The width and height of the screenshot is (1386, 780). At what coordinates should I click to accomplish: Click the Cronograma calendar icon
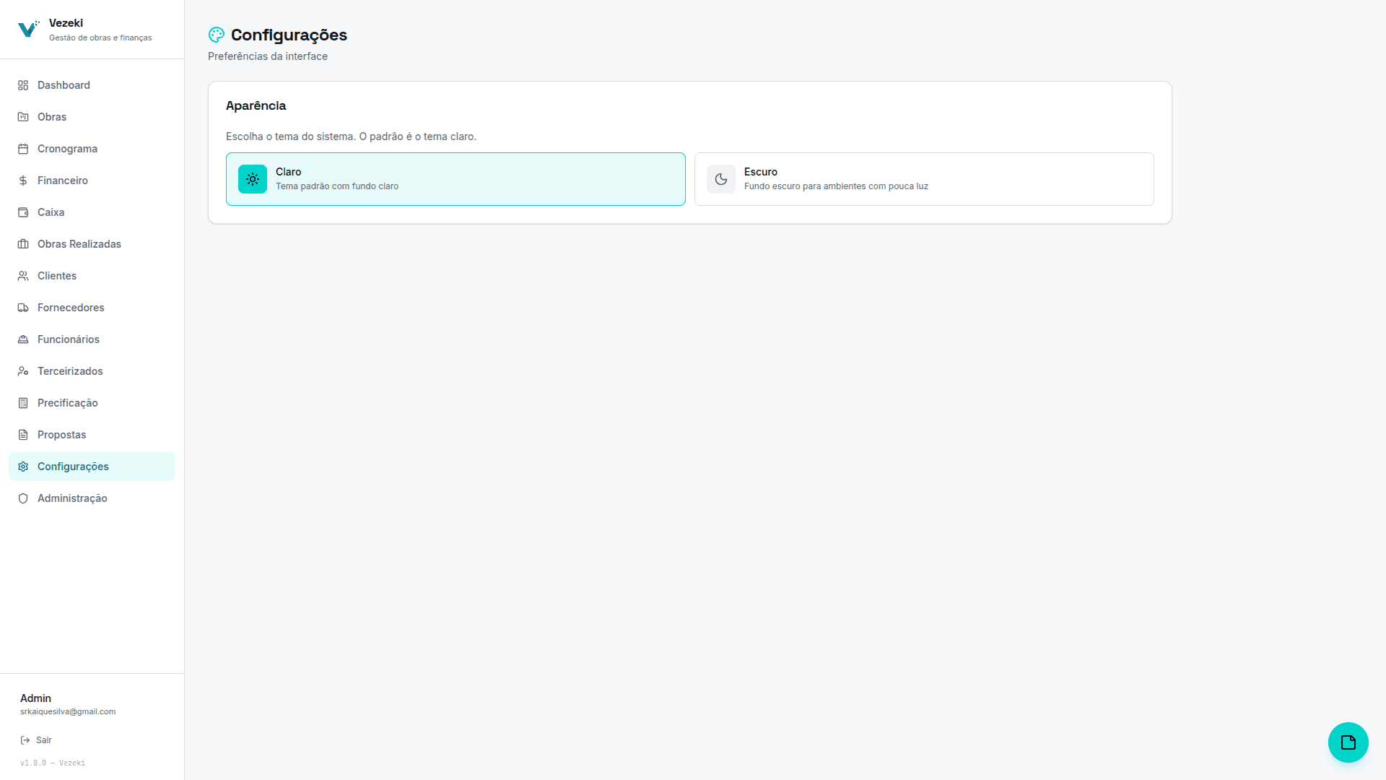point(23,149)
